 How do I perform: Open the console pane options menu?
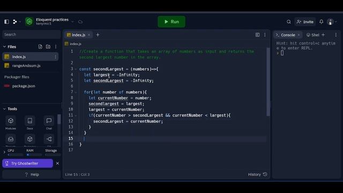coord(336,35)
